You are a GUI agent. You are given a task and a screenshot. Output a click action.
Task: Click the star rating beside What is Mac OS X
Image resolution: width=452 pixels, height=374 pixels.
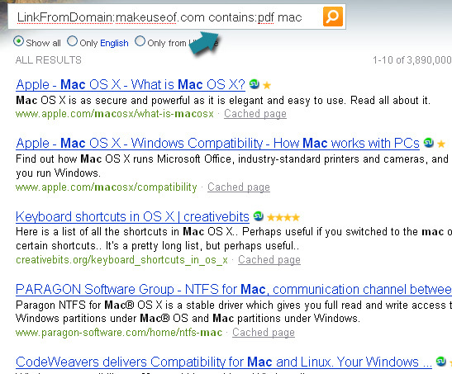coord(267,85)
